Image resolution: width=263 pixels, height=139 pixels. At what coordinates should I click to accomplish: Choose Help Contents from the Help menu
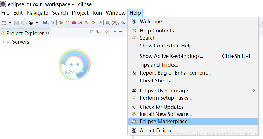(x=193, y=31)
